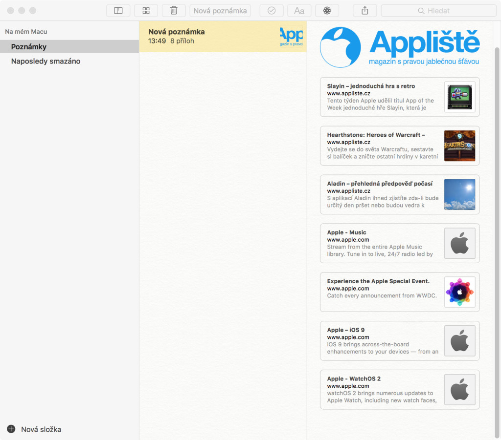Open the Aa text format button
The image size is (501, 440).
(x=299, y=11)
